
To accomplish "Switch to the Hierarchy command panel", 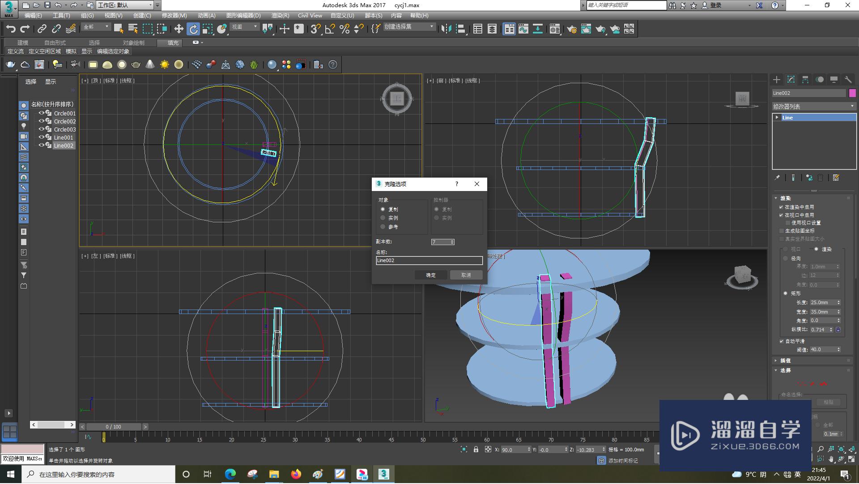I will pos(805,80).
